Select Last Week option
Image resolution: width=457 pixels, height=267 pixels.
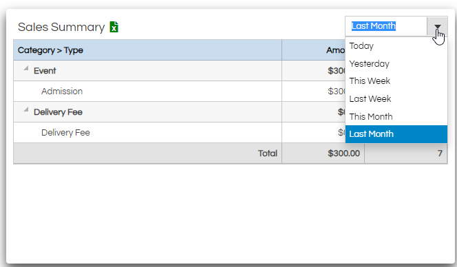click(x=396, y=99)
